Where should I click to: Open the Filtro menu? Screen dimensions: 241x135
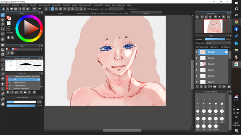(x=33, y=5)
